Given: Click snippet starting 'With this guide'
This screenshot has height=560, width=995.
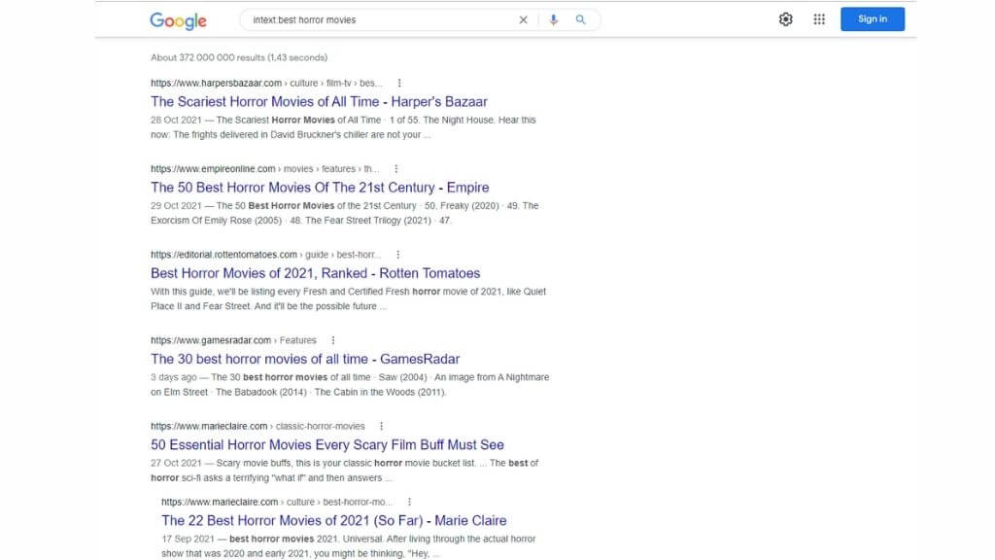Looking at the screenshot, I should pos(349,298).
